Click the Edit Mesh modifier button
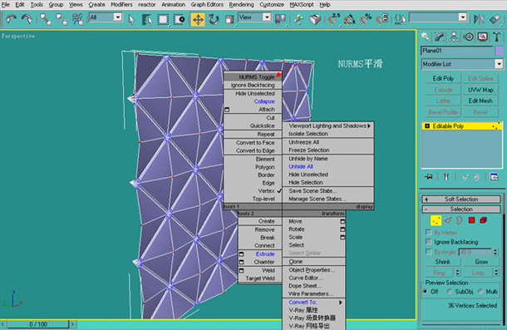Screen dimensions: 507x330 480,101
